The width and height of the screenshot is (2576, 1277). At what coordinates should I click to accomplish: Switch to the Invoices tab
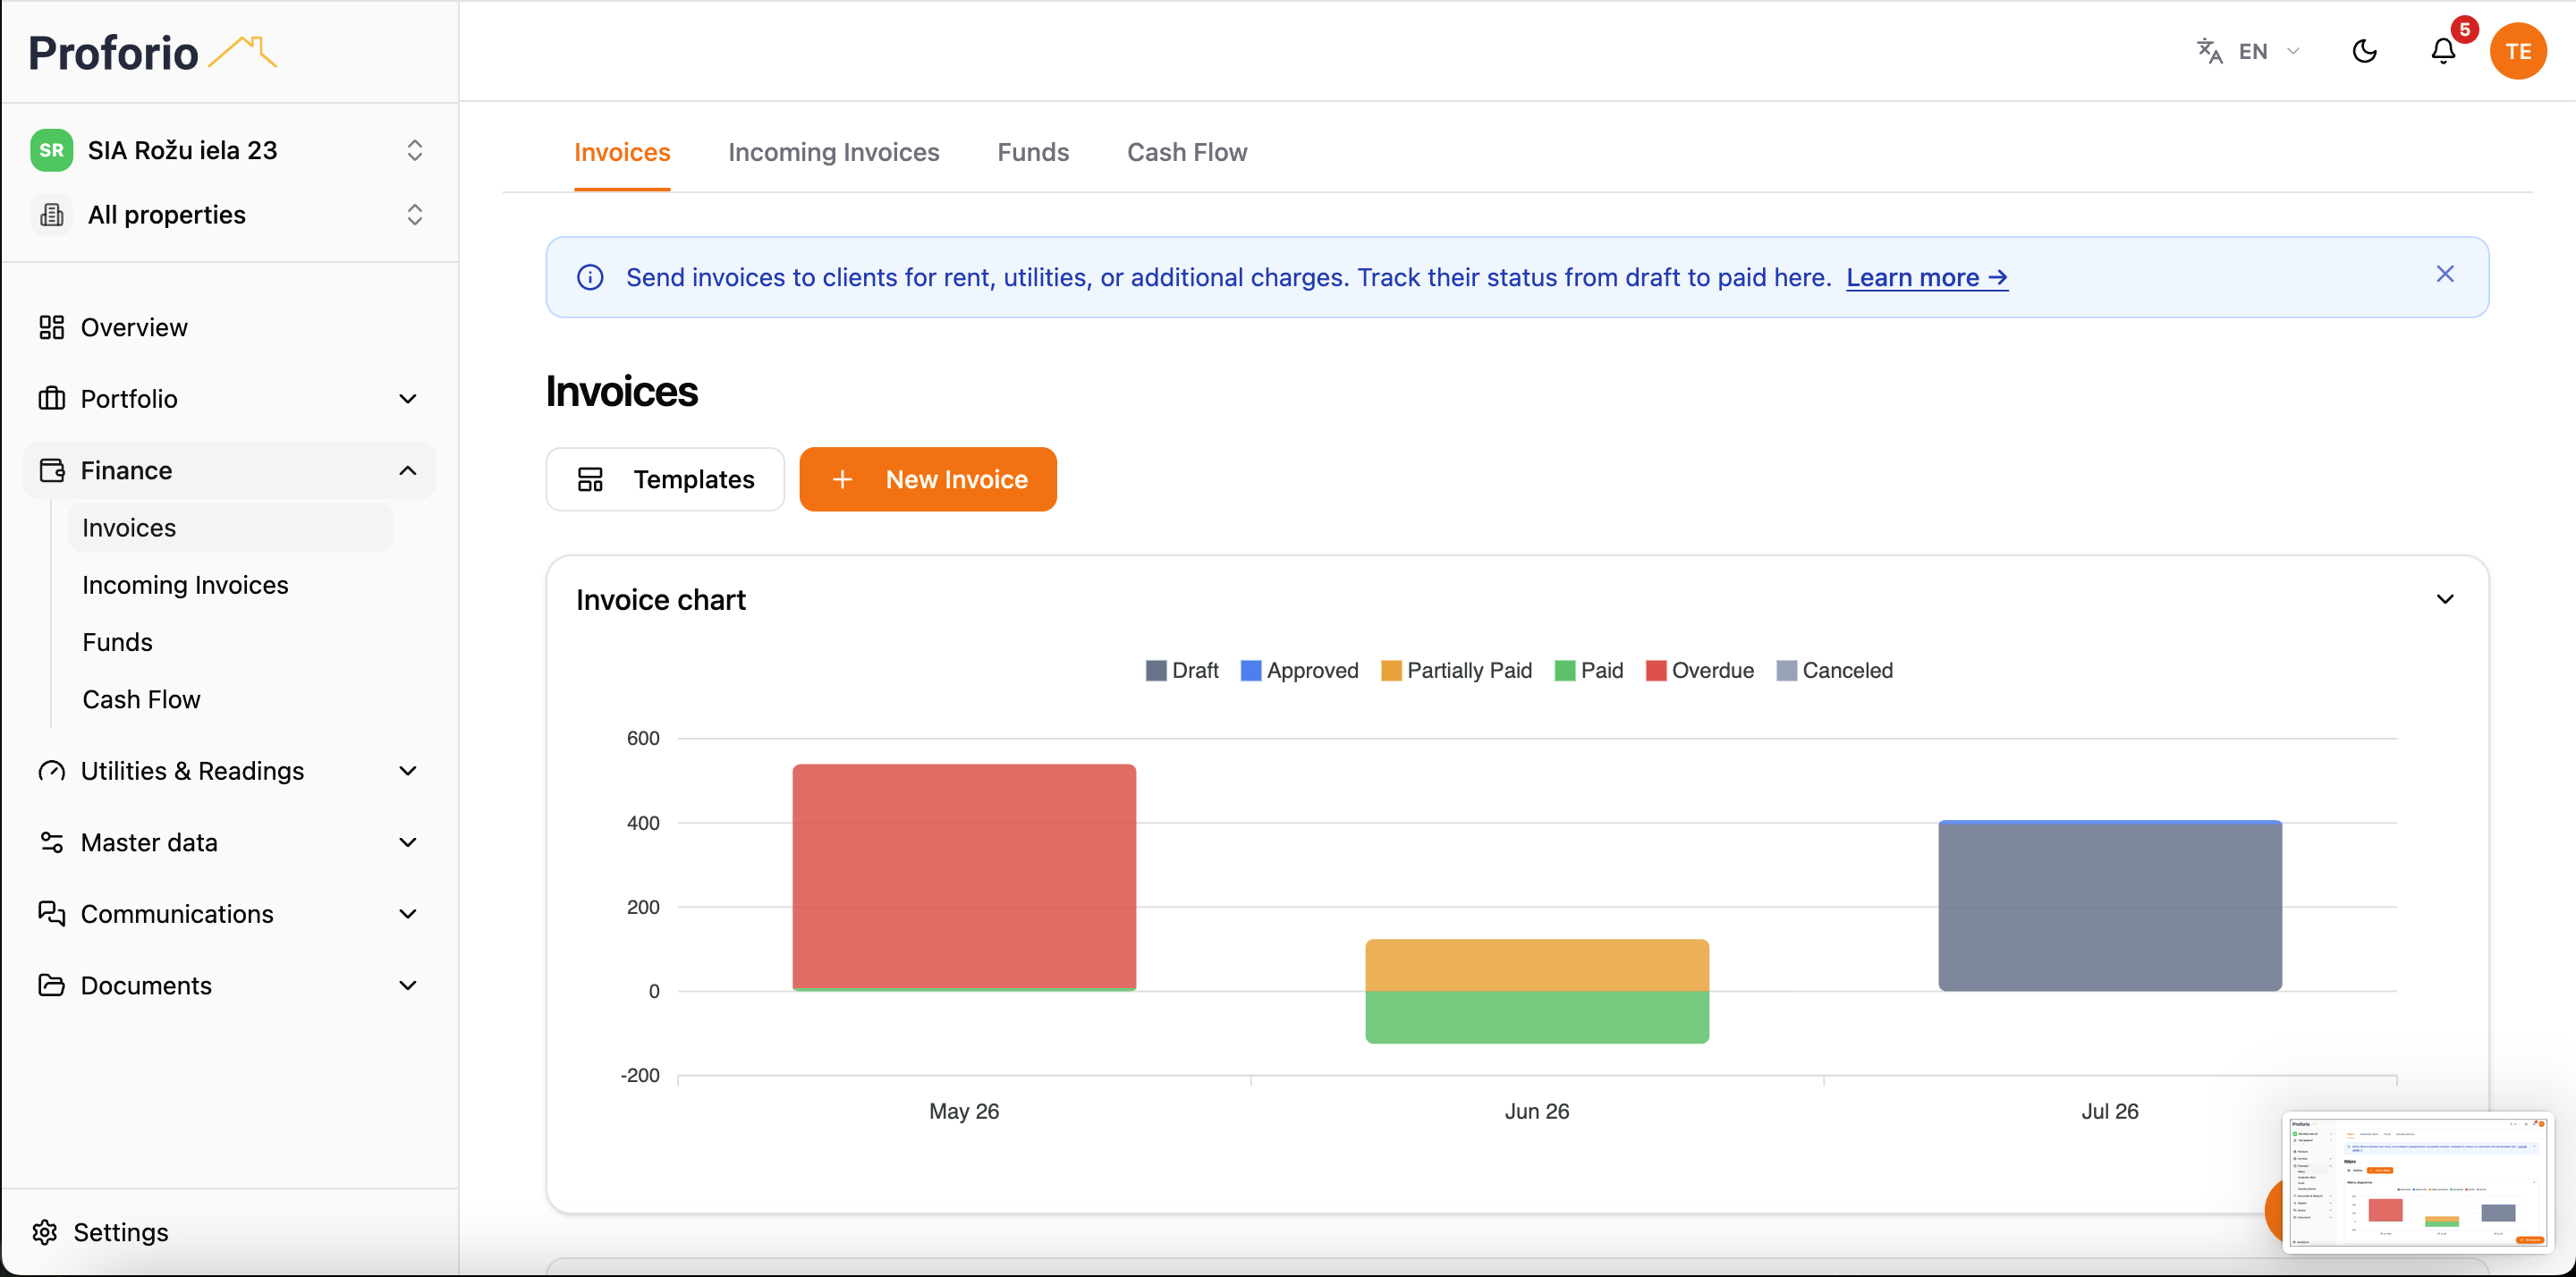coord(622,152)
